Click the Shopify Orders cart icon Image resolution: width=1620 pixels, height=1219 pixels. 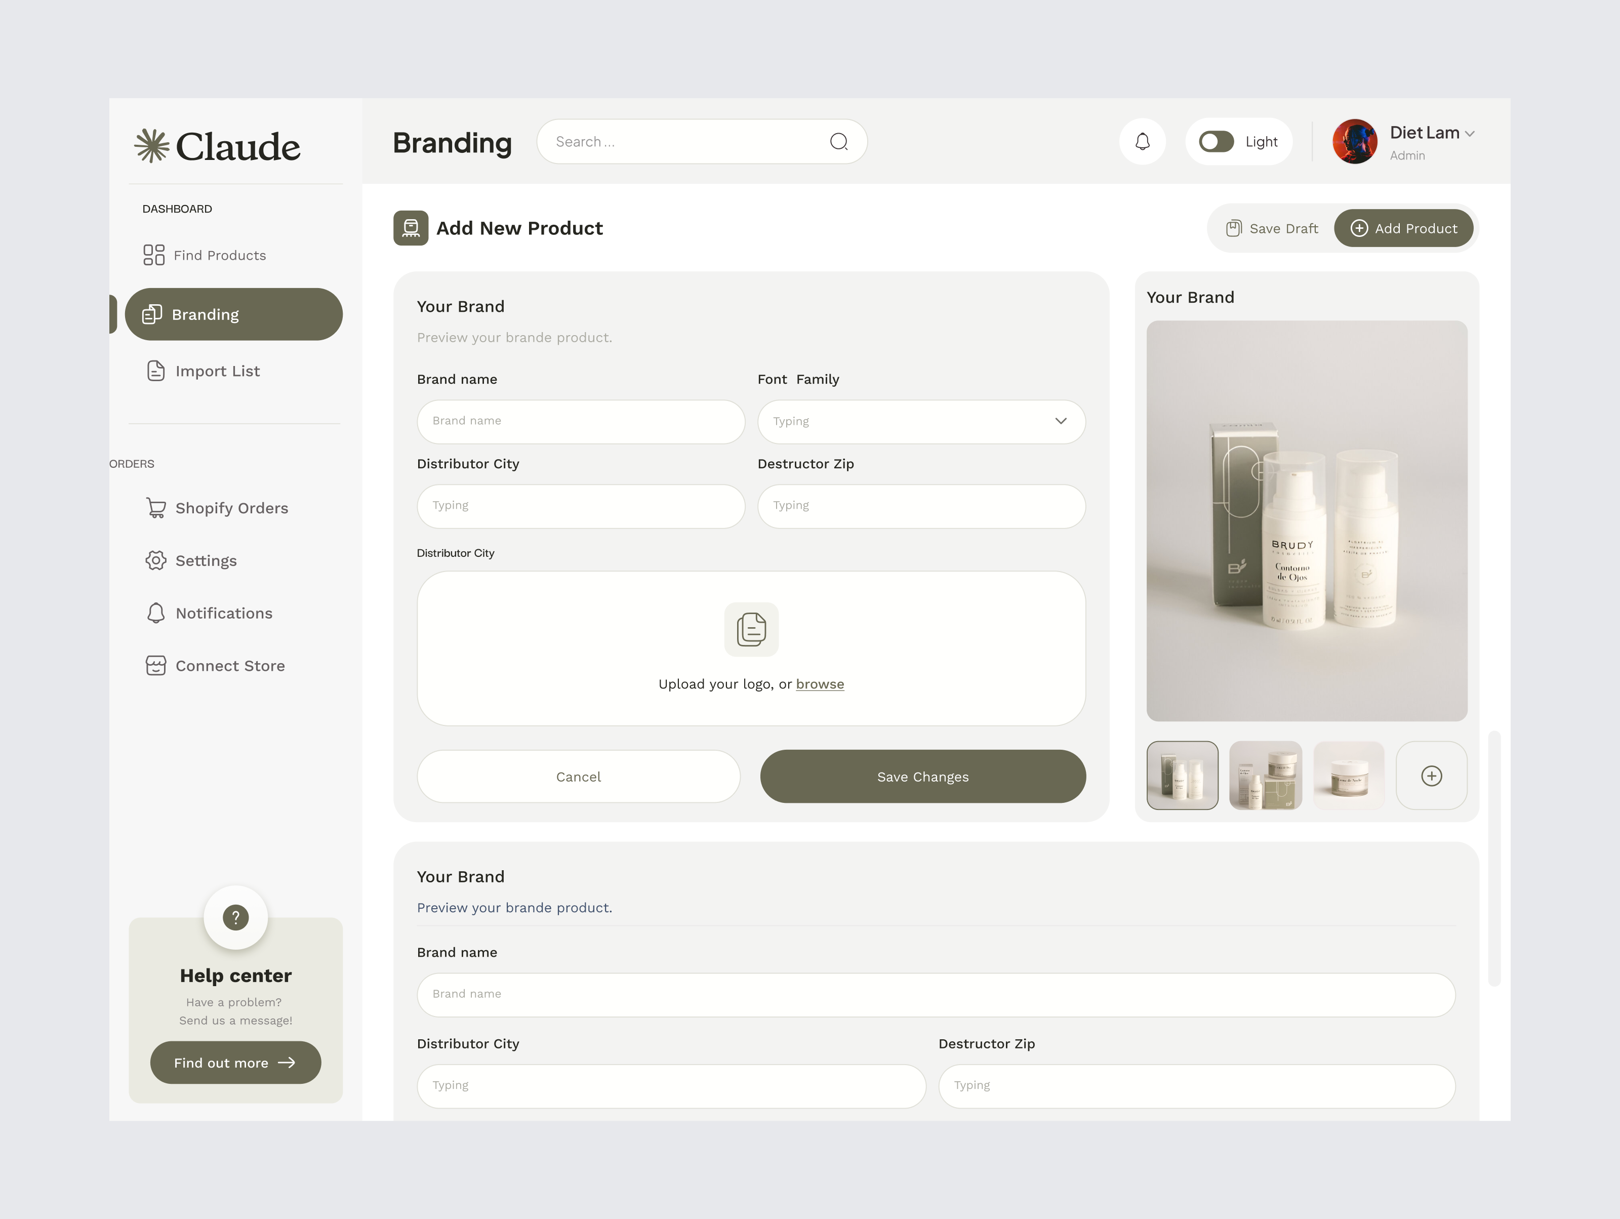tap(155, 507)
